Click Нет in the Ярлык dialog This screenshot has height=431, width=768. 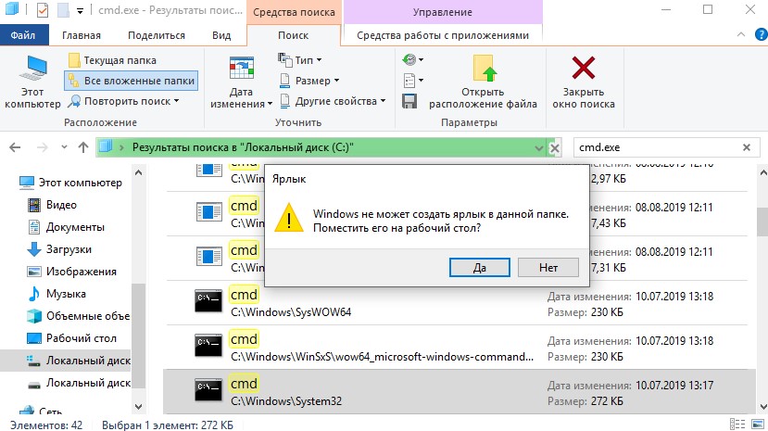548,268
